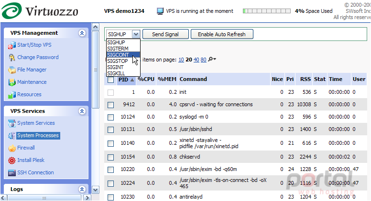Viewport: 371px width, 201px height.
Task: Click the disk space usage bar
Action: point(267,11)
